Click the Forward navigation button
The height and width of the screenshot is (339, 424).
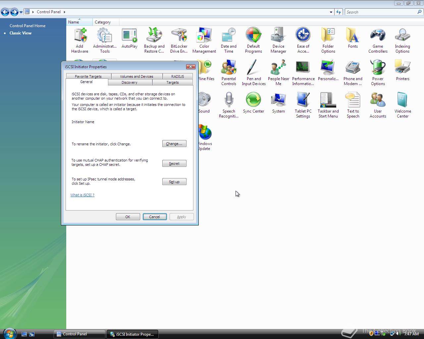14,12
